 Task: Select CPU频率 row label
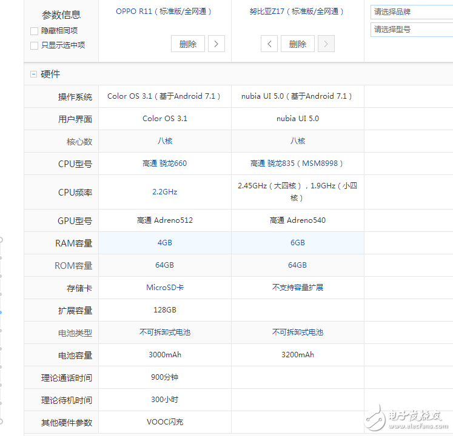pyautogui.click(x=75, y=193)
